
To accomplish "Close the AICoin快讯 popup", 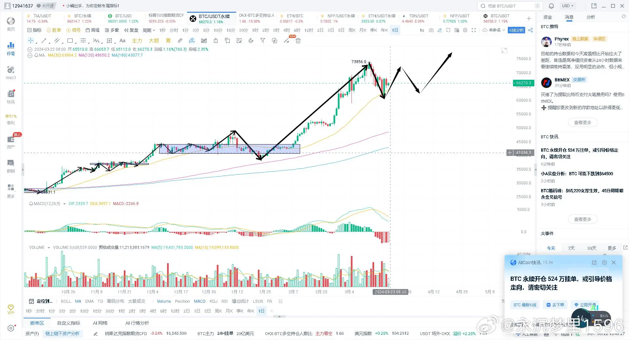I will click(614, 263).
